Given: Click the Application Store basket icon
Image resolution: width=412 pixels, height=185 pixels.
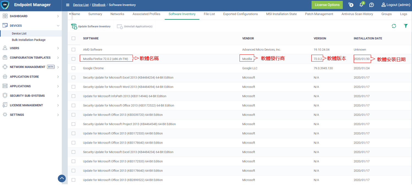Looking at the screenshot, I should pos(5,77).
